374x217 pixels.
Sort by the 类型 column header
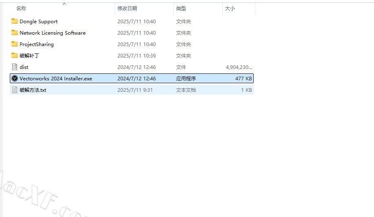(x=181, y=8)
